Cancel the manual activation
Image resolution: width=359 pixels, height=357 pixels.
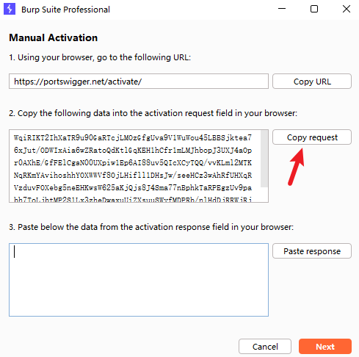pos(265,347)
